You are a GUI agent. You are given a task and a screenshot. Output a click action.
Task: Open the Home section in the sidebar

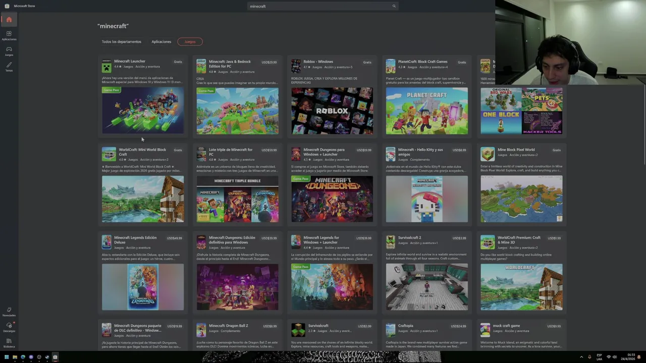click(x=9, y=20)
